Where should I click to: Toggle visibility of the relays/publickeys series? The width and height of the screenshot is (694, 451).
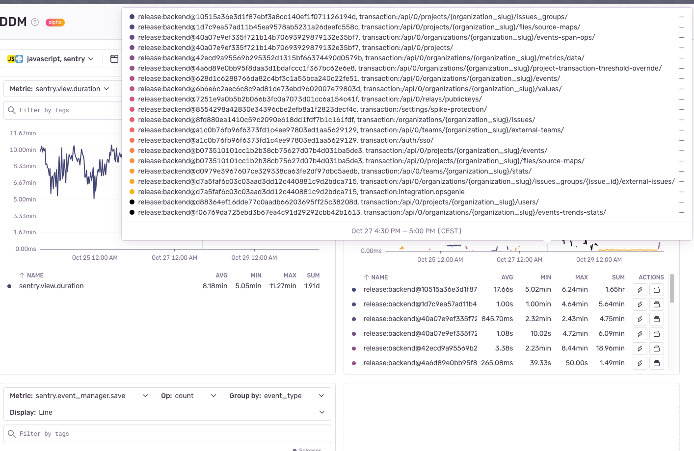[x=681, y=99]
